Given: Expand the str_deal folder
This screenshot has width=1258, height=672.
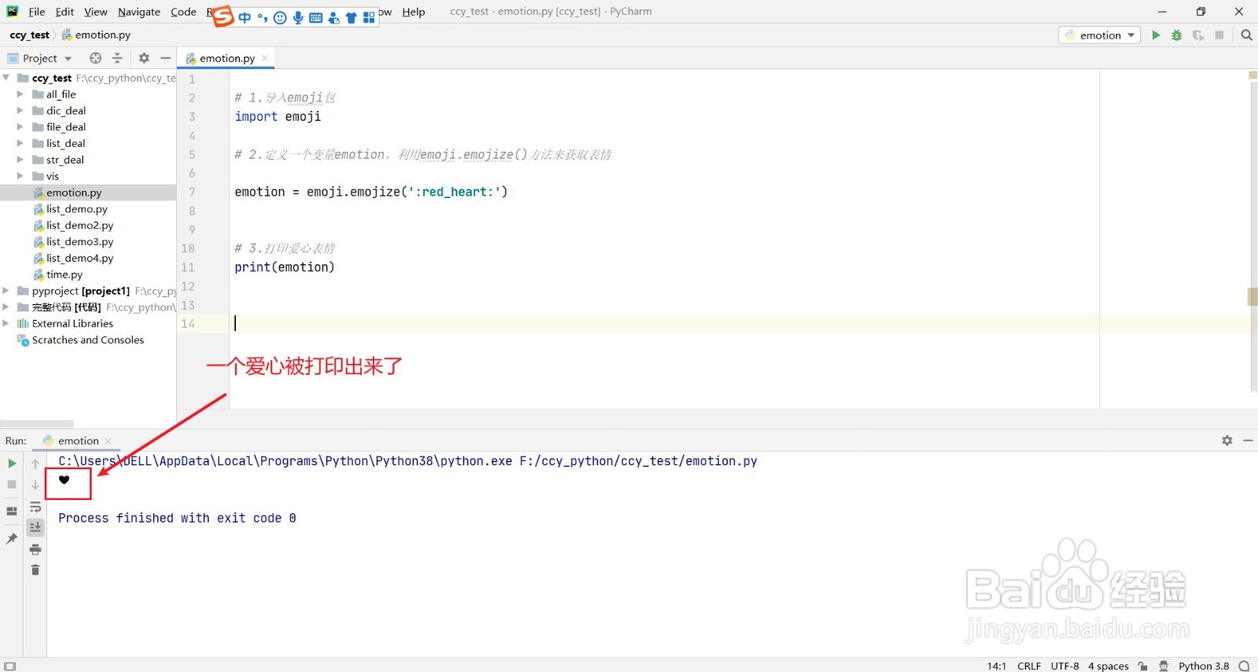Looking at the screenshot, I should pyautogui.click(x=20, y=160).
